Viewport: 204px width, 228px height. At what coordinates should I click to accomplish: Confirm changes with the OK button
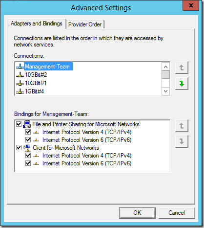(137, 213)
